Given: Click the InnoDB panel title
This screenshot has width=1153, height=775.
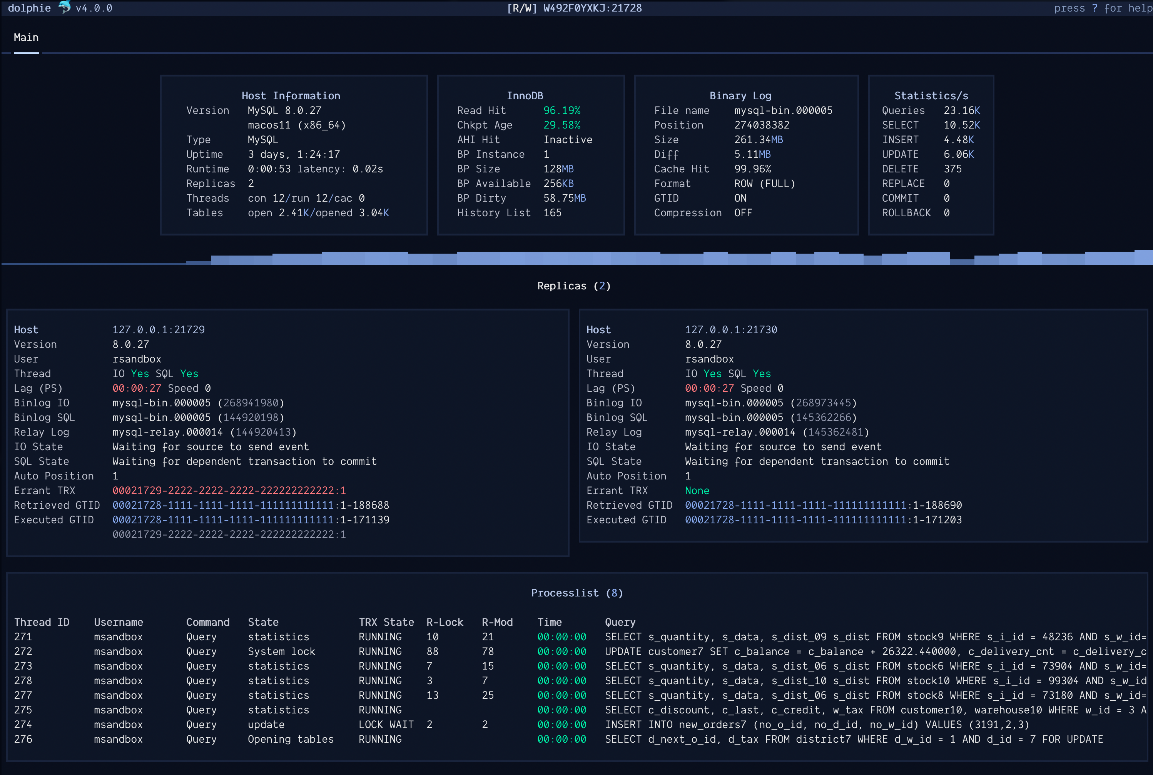Looking at the screenshot, I should tap(525, 95).
